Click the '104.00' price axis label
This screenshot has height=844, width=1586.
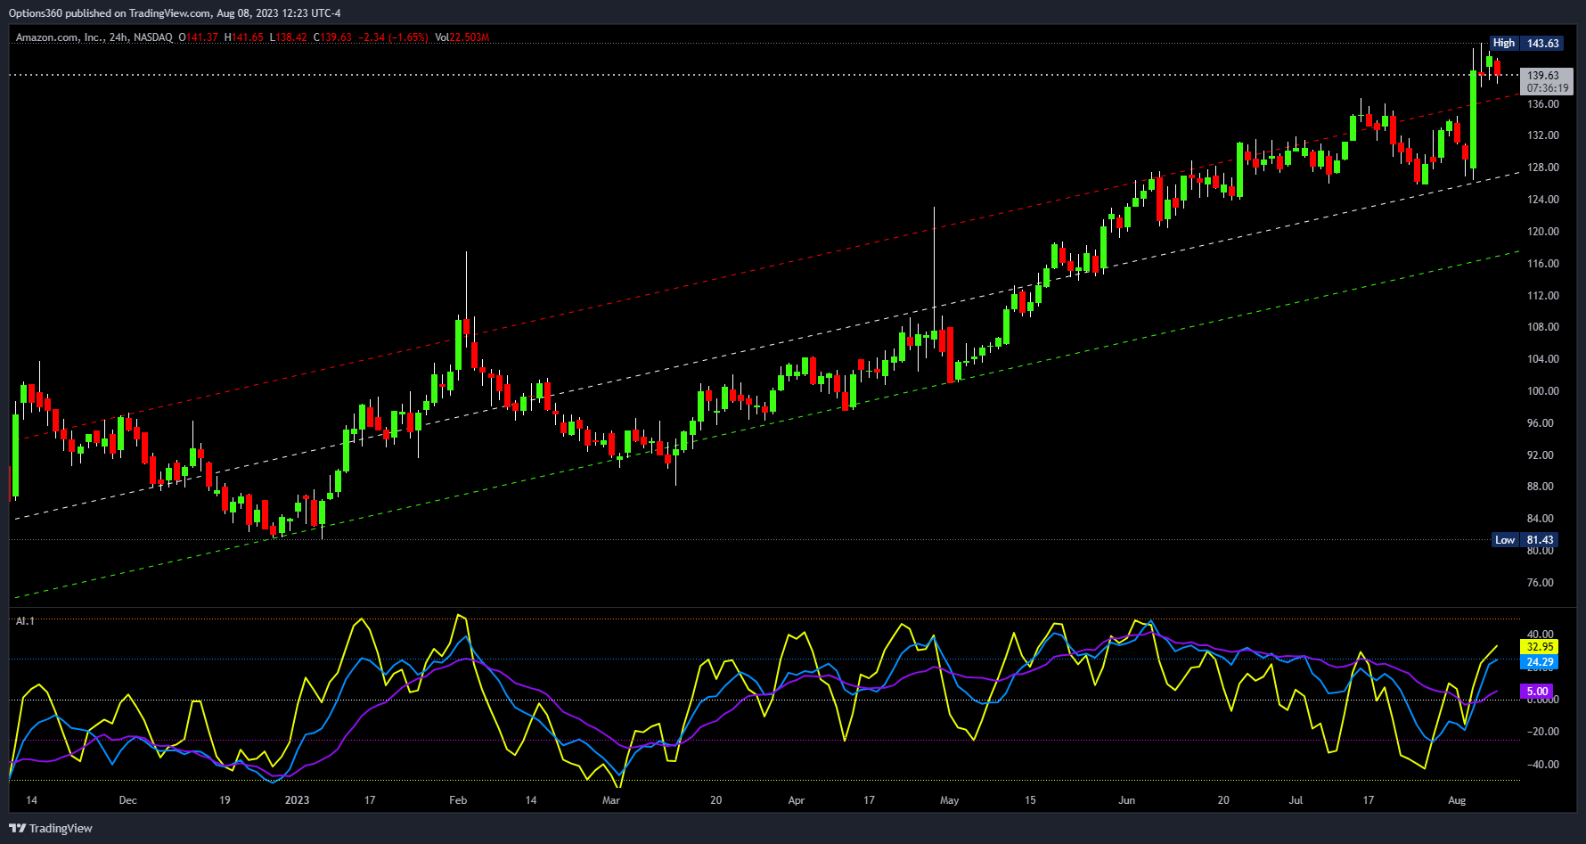pos(1543,359)
